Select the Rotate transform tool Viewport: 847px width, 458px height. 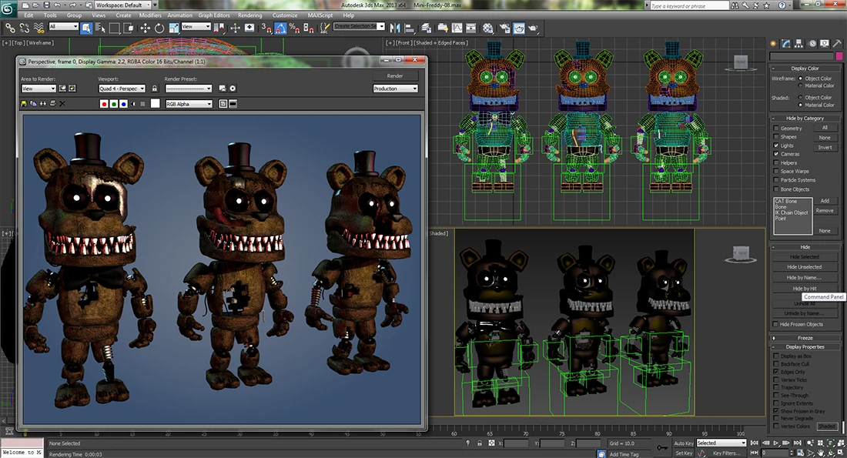point(159,28)
